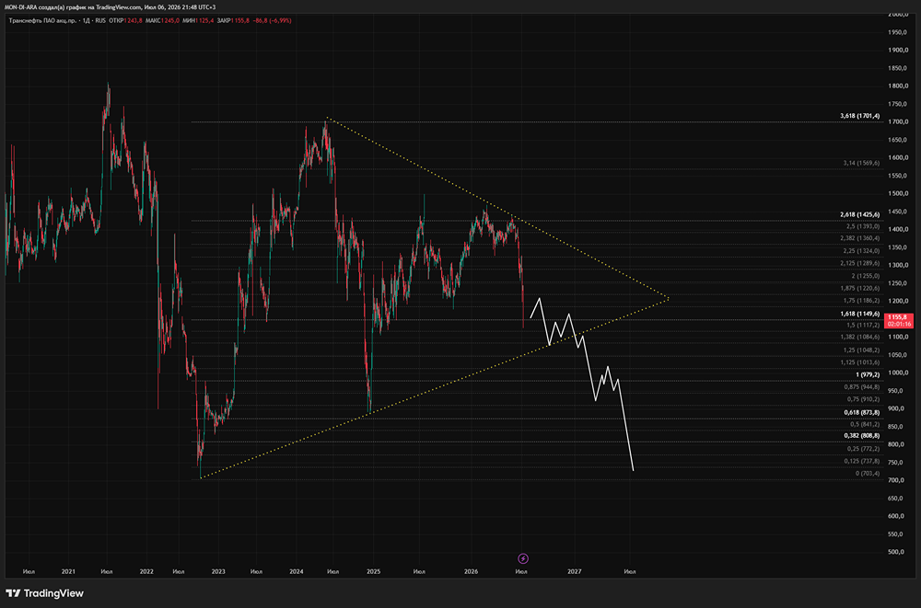
Task: Click the triangle apex of dotted yellow lines
Action: pos(669,299)
